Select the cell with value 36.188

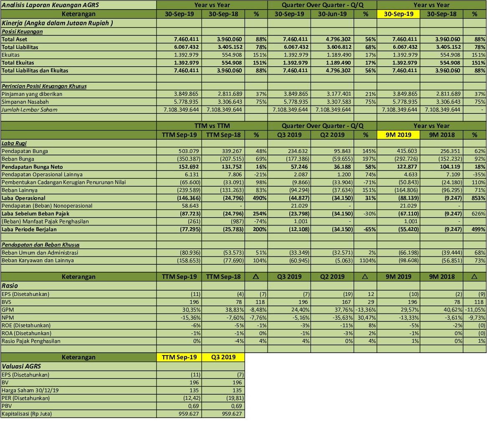tap(332, 167)
